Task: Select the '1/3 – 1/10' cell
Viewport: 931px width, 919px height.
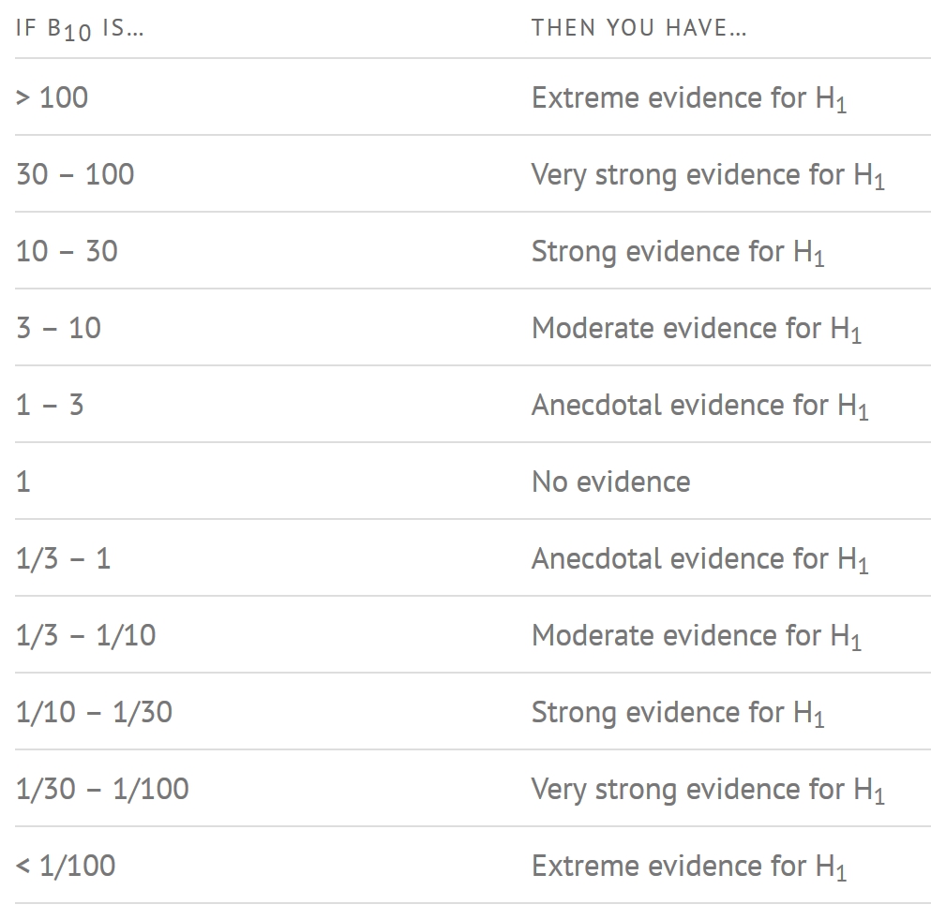Action: pyautogui.click(x=86, y=635)
